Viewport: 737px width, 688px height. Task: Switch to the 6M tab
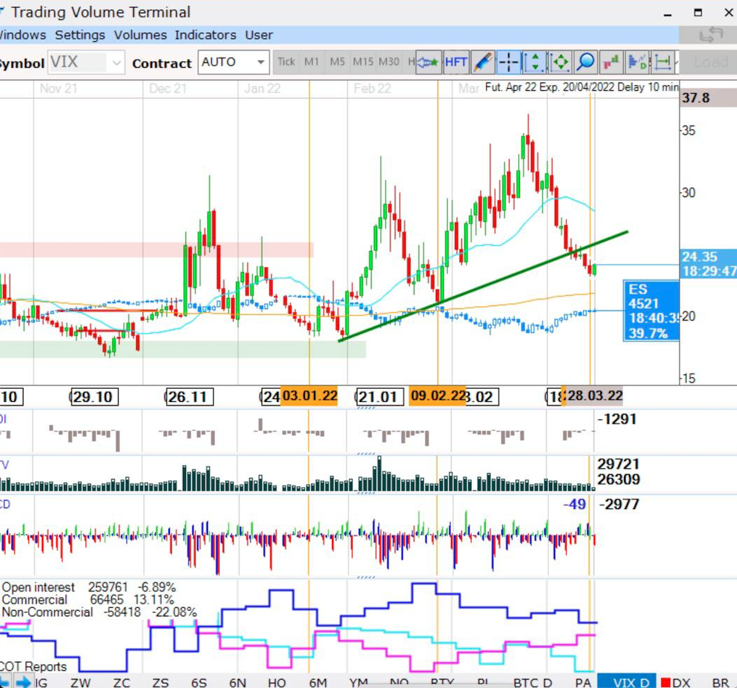click(x=318, y=683)
